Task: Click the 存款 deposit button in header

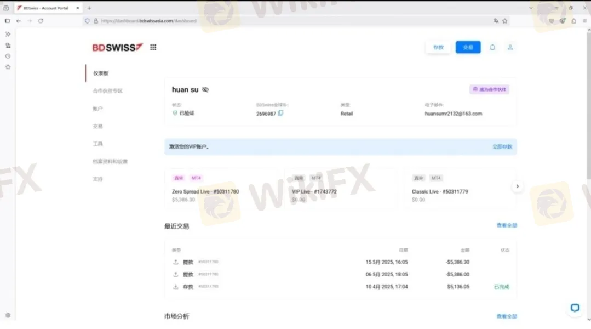Action: (438, 47)
